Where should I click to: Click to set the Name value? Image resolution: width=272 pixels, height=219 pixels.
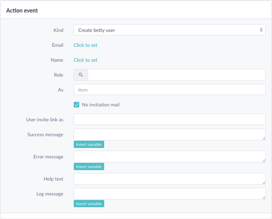[85, 60]
